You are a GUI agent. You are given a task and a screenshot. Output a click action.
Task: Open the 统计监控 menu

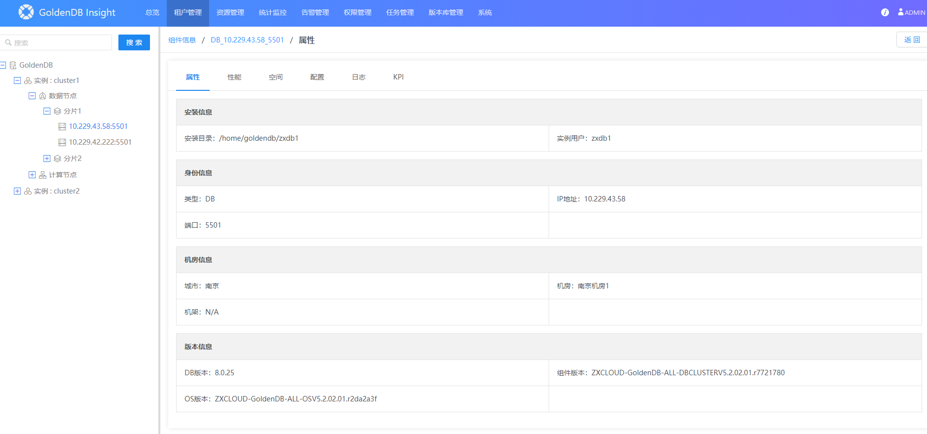click(273, 13)
